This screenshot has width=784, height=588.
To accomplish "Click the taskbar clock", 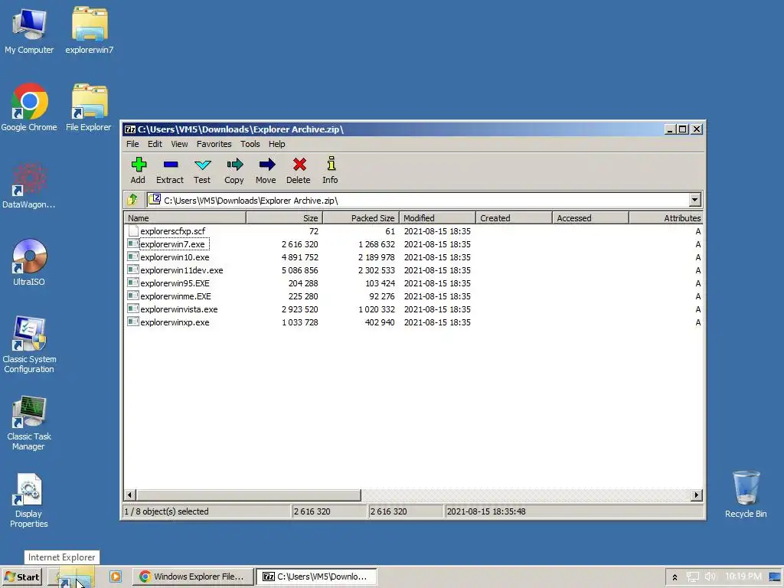I will click(x=743, y=577).
